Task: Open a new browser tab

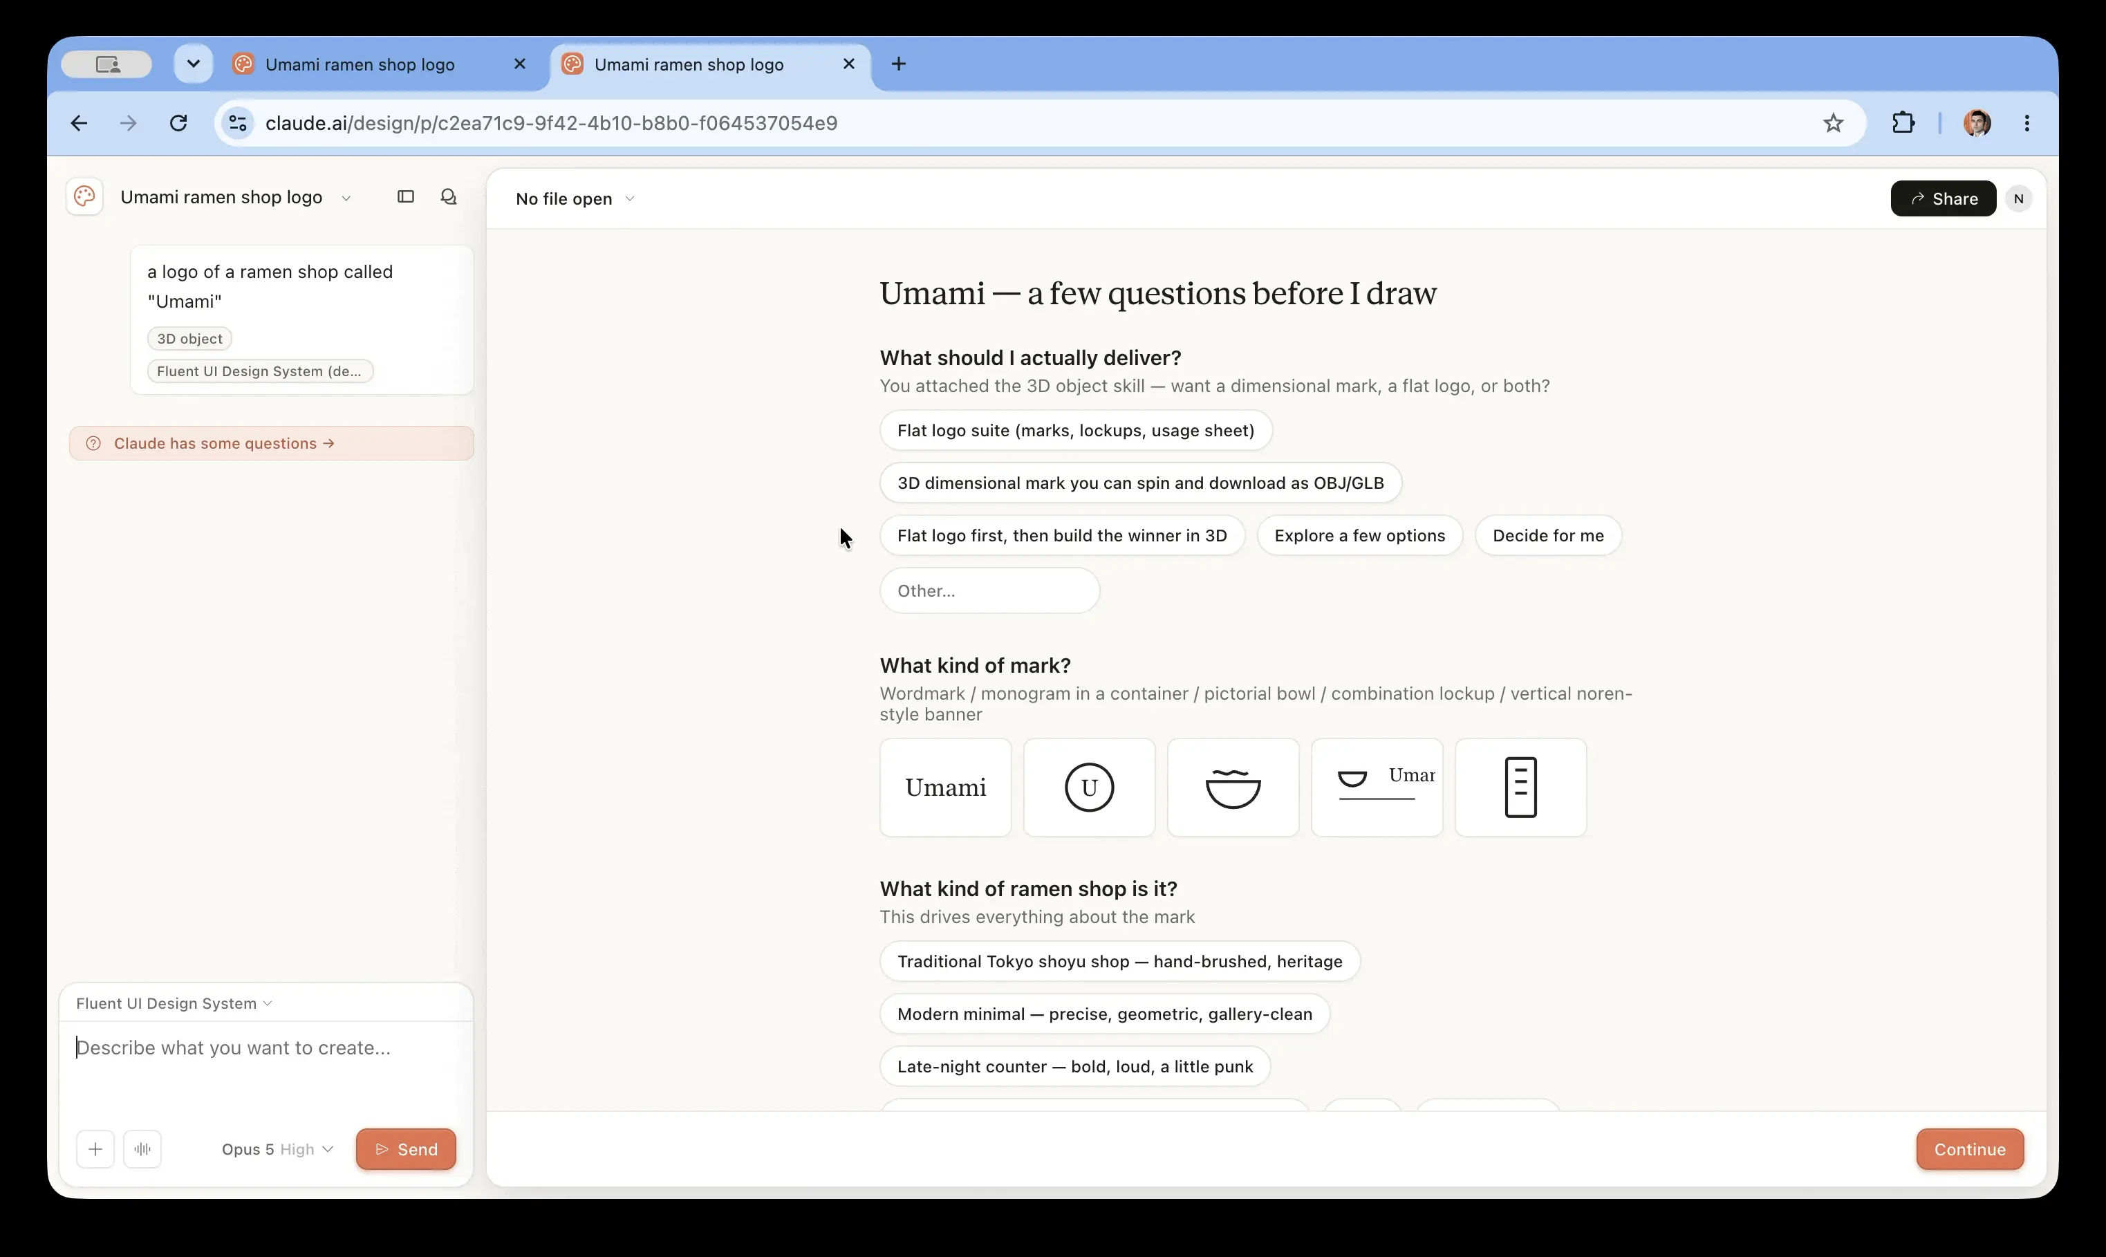Action: click(898, 64)
